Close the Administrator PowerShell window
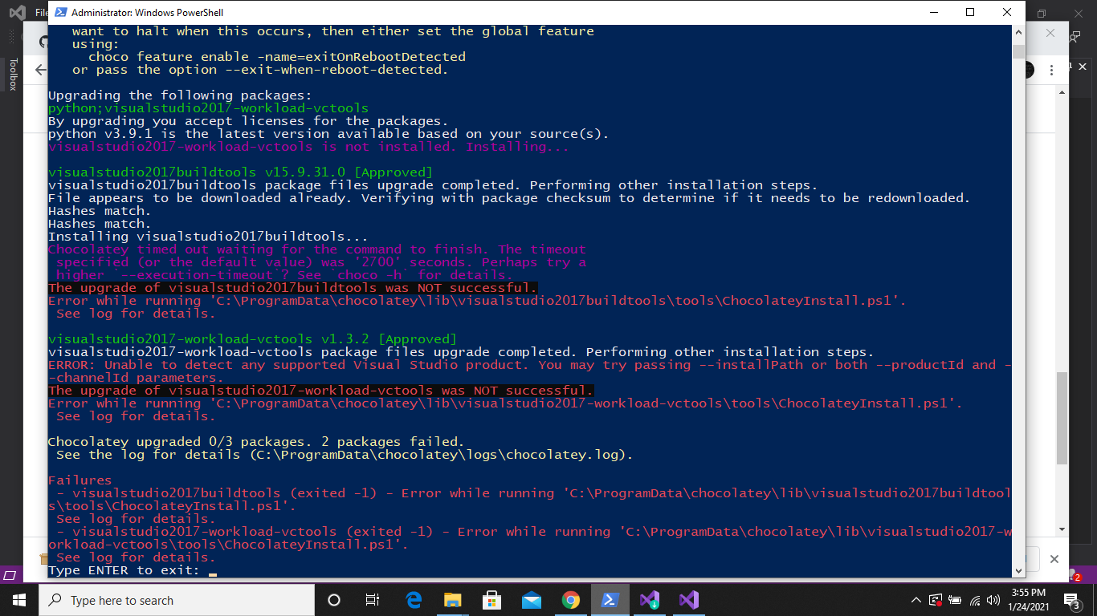Screen dimensions: 1097x616 point(1007,12)
